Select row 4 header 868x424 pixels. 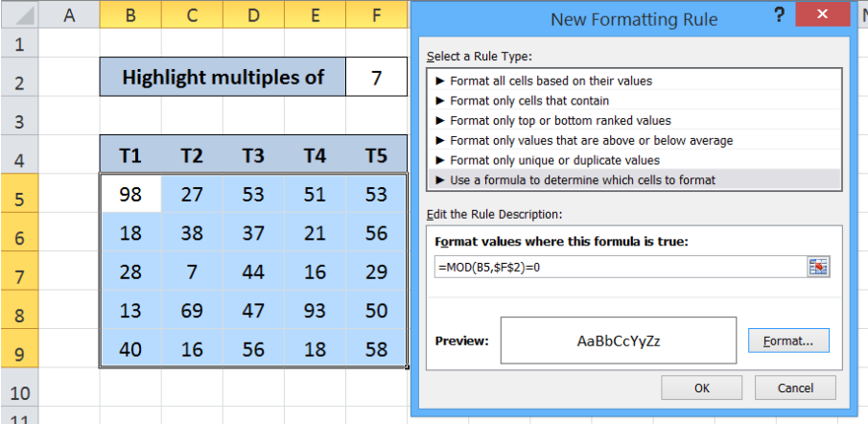pyautogui.click(x=19, y=153)
